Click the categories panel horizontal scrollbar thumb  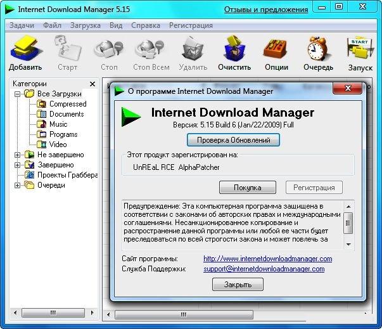[x=53, y=313]
